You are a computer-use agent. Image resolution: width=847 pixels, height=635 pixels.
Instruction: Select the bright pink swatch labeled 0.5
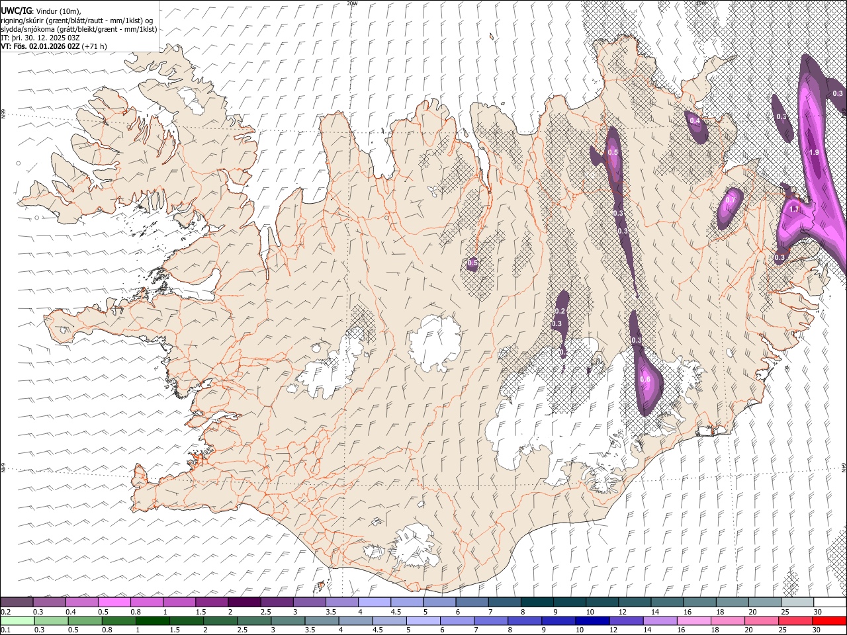click(114, 603)
